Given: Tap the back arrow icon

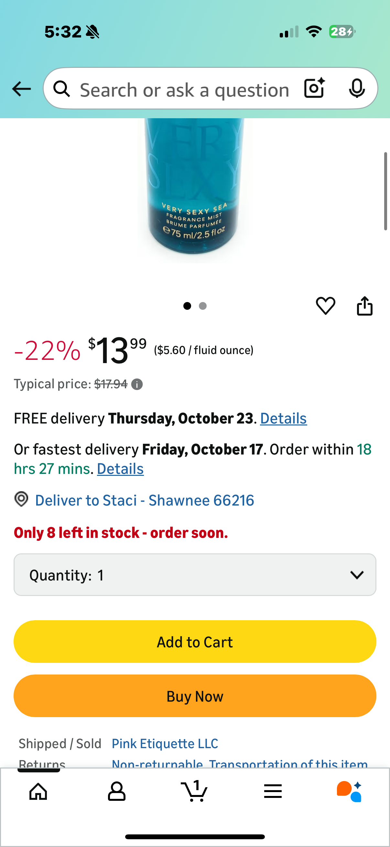Looking at the screenshot, I should tap(21, 89).
